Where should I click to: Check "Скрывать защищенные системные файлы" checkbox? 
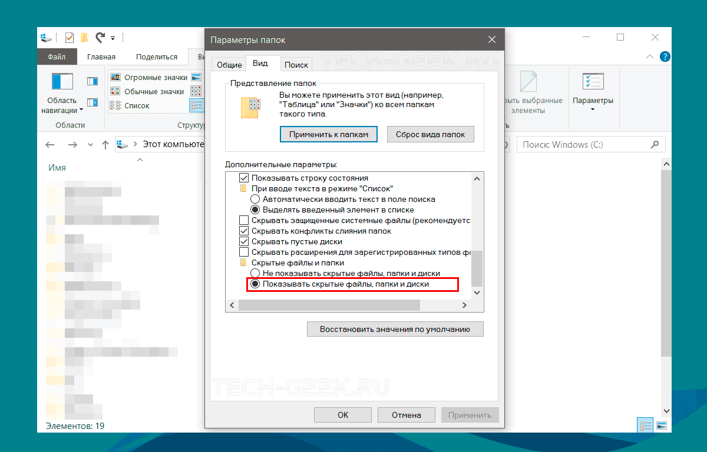[x=243, y=220]
